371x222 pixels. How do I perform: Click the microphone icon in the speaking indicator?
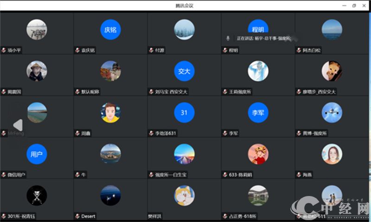(x=227, y=38)
